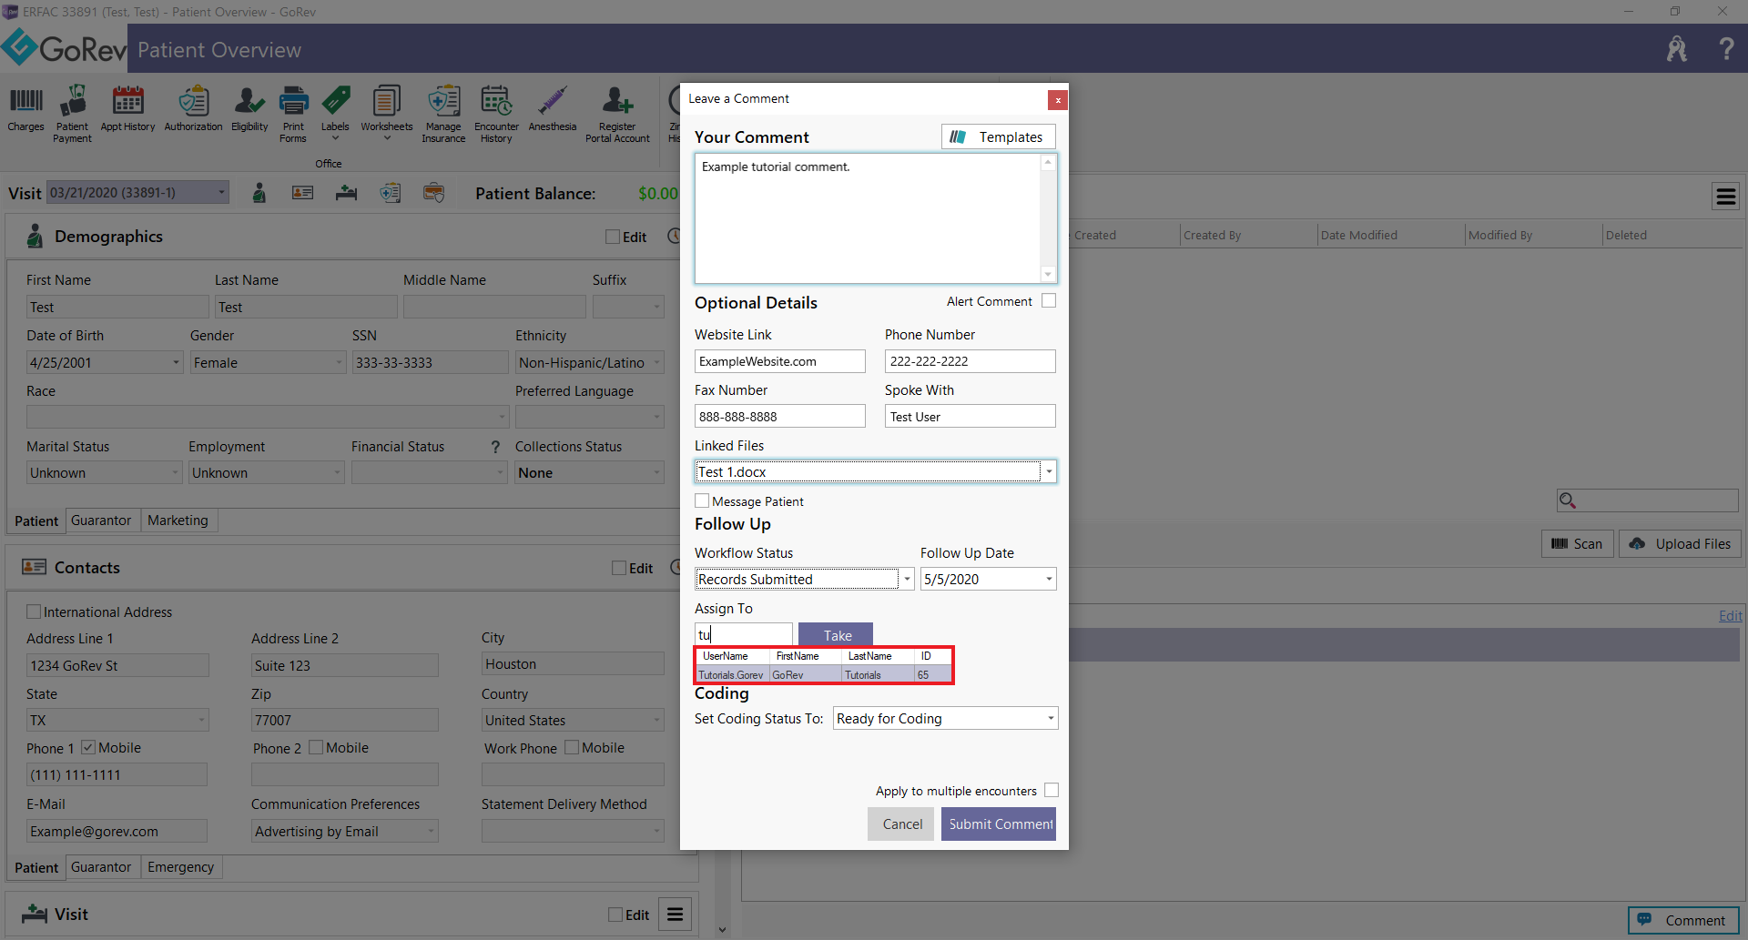Click the Take button

tap(836, 635)
